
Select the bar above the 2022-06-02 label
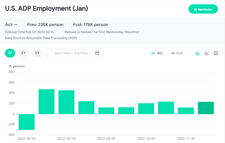pos(106,111)
